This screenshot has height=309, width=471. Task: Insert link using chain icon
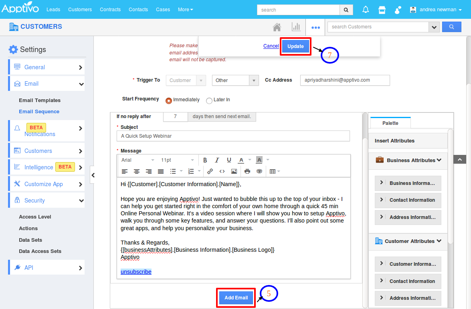(x=210, y=172)
